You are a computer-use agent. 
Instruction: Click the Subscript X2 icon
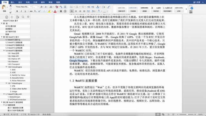point(35,11)
